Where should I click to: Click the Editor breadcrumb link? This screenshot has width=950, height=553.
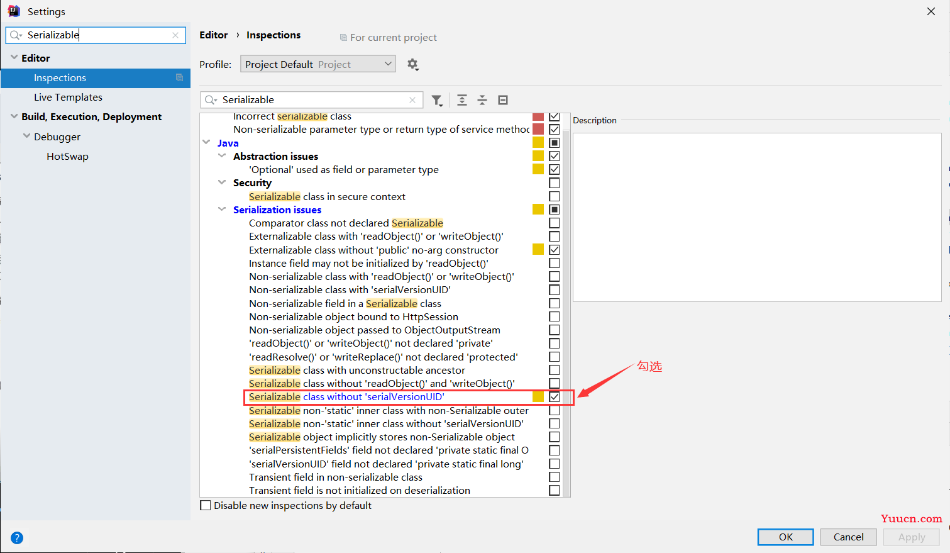[x=213, y=35]
